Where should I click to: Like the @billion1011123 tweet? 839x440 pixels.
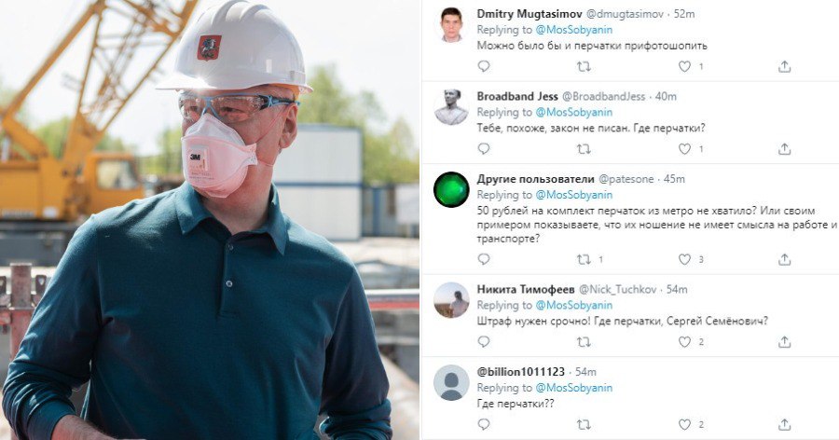click(684, 424)
